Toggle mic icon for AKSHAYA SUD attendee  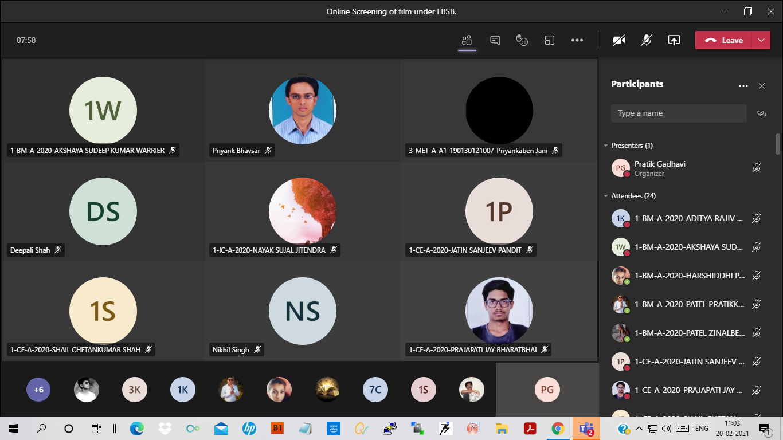tap(757, 247)
